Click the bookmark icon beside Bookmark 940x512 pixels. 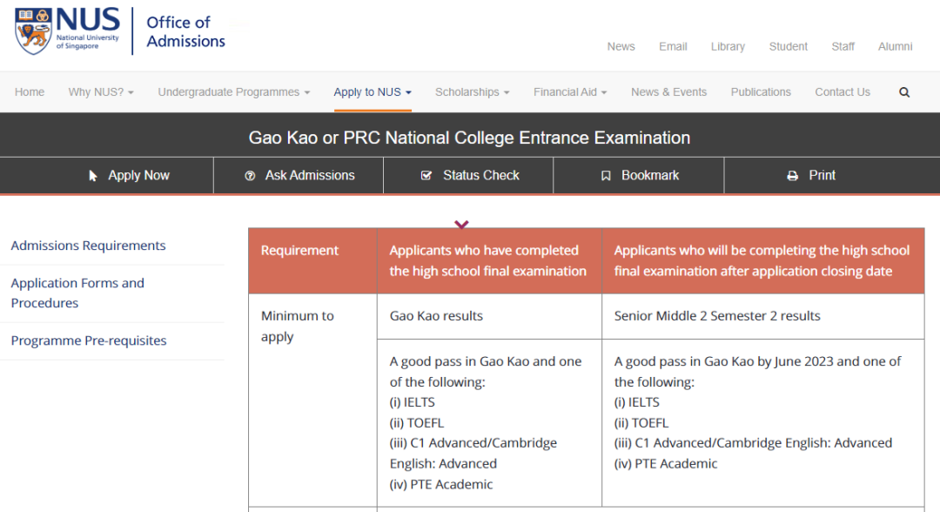point(606,176)
